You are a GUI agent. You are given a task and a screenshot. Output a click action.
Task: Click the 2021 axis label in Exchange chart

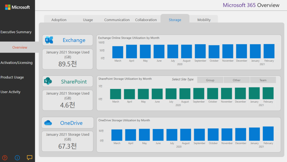(262, 64)
